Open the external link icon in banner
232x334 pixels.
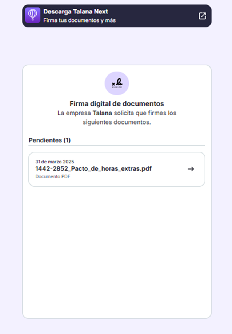(202, 16)
